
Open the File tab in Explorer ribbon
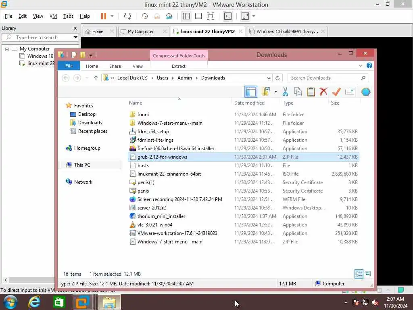click(69, 66)
